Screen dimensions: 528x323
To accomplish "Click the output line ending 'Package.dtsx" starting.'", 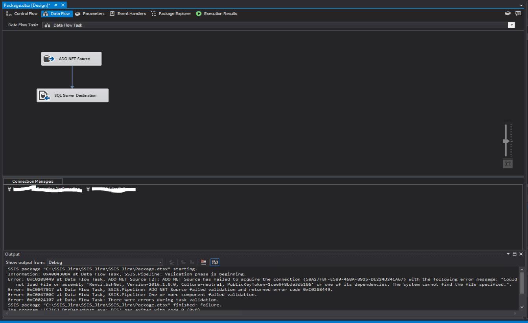I will pos(102,269).
